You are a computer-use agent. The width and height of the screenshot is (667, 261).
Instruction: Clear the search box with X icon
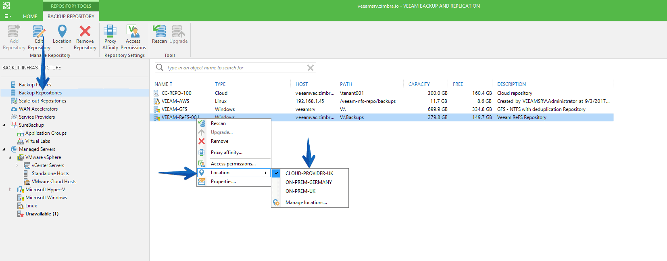pyautogui.click(x=311, y=68)
